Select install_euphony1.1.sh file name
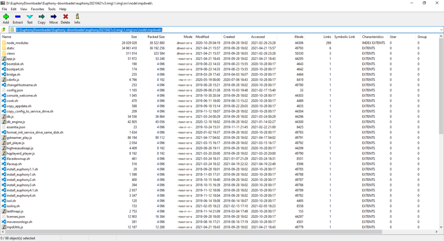This screenshot has height=241, width=444. (22, 169)
